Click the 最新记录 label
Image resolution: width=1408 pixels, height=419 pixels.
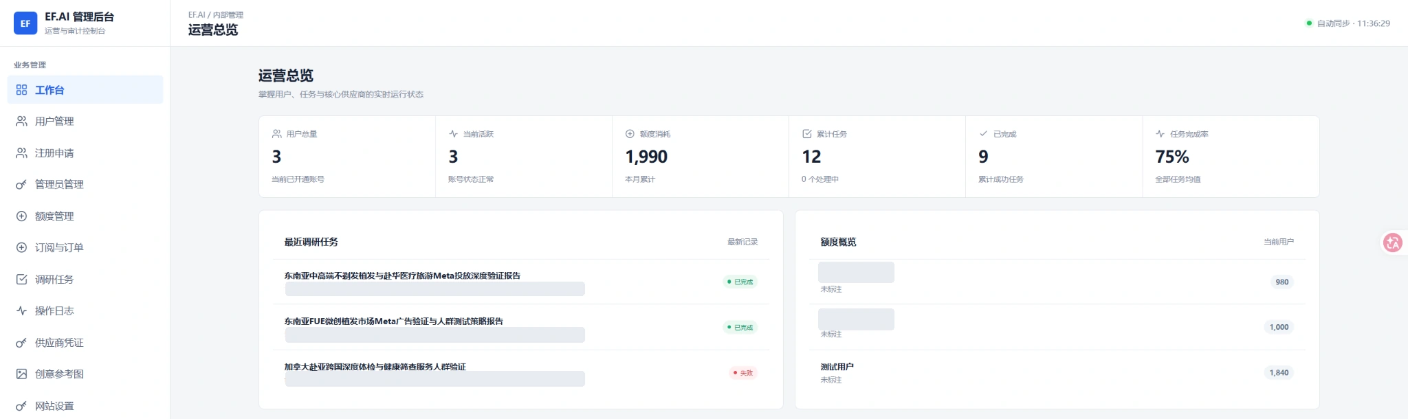point(742,242)
